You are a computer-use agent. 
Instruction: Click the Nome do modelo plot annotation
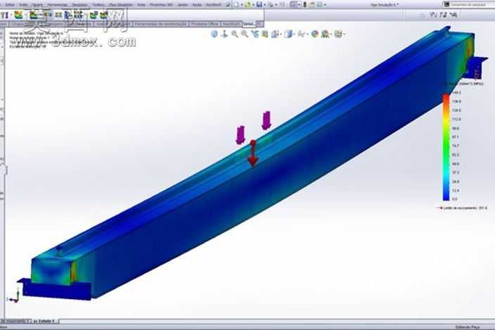(x=36, y=33)
